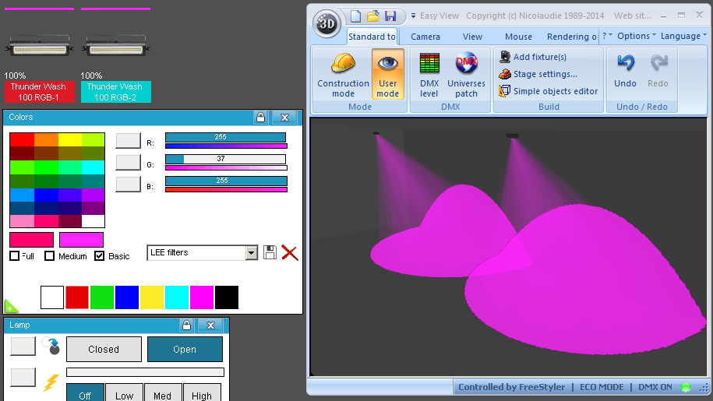713x401 pixels.
Task: Pick the magenta preset swatch
Action: (202, 297)
